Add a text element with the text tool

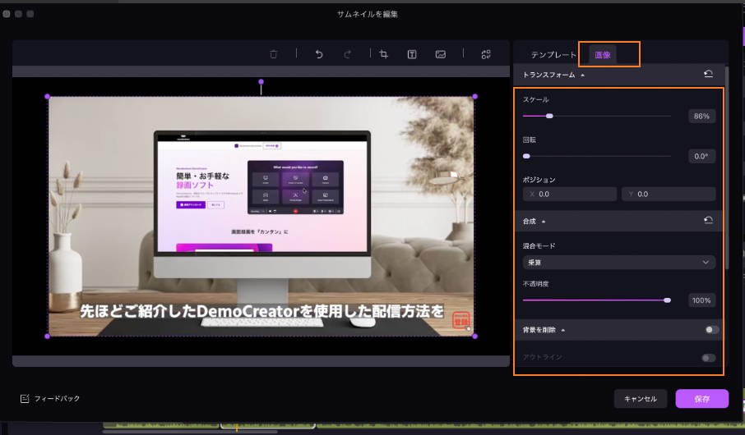(412, 54)
